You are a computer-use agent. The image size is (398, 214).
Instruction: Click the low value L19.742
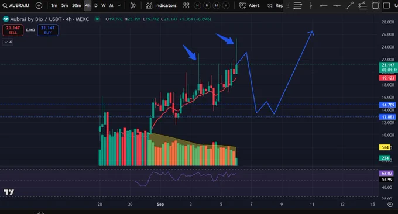[x=151, y=19]
